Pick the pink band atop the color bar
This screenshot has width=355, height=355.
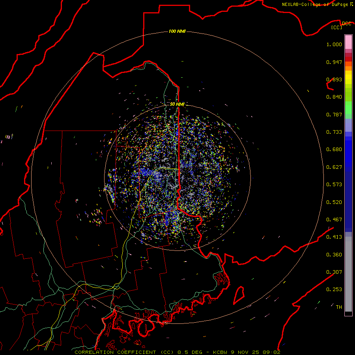pyautogui.click(x=348, y=42)
